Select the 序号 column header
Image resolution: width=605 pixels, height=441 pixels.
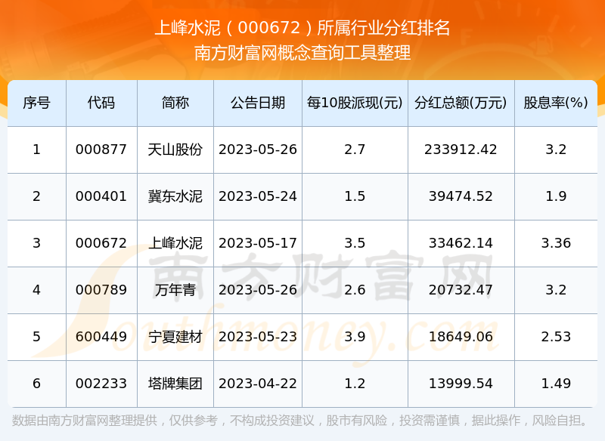coord(36,103)
